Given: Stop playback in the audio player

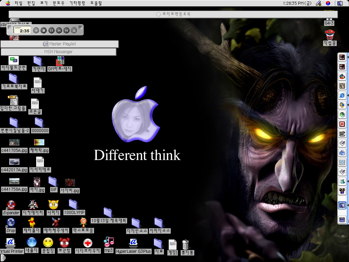Looking at the screenshot, I should click(x=44, y=31).
